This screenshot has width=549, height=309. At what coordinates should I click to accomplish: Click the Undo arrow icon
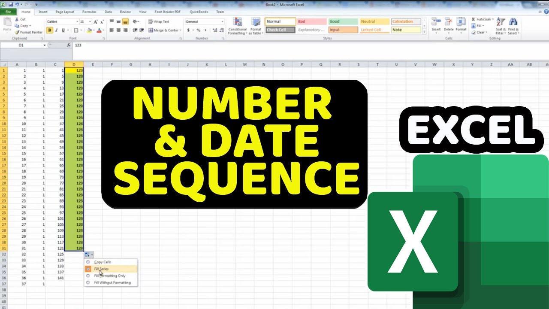pyautogui.click(x=17, y=4)
